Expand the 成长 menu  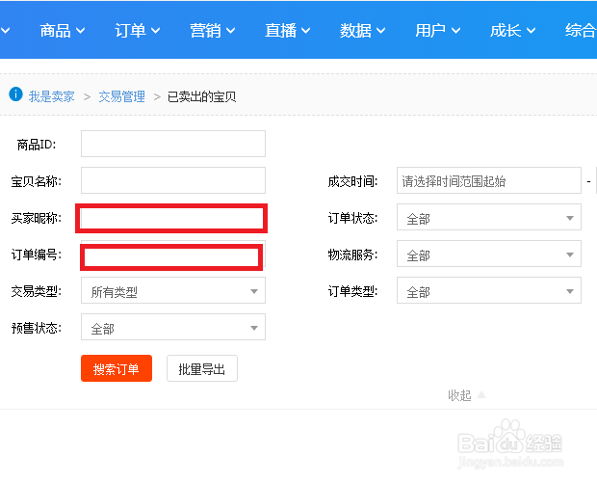tap(511, 31)
